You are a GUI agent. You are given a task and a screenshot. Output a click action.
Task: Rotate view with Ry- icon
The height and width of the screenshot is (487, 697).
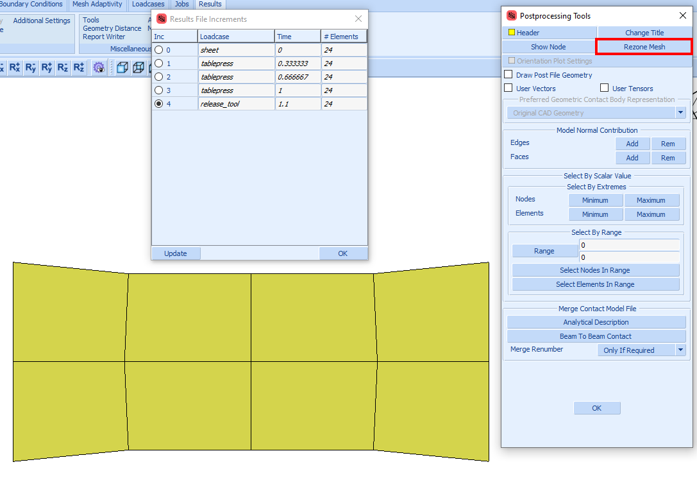(x=31, y=67)
